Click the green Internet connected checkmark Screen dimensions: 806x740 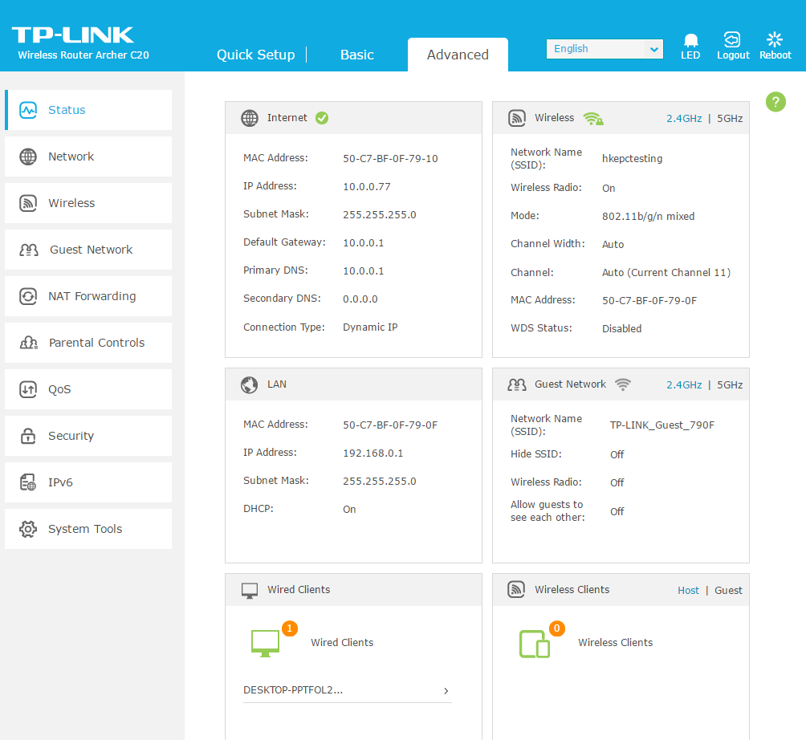[x=322, y=118]
